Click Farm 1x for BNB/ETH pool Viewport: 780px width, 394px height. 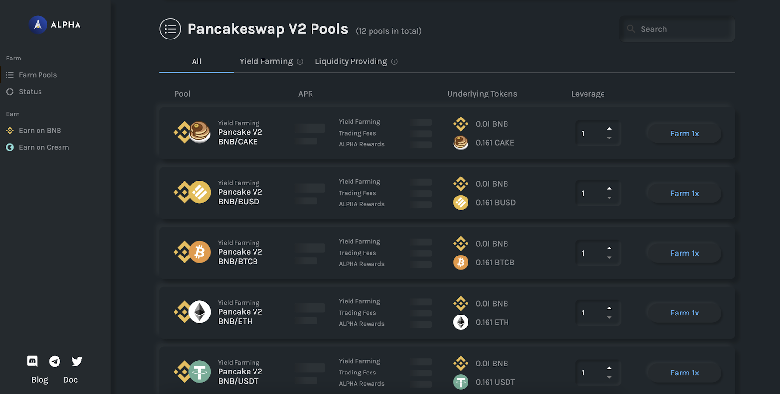(684, 313)
